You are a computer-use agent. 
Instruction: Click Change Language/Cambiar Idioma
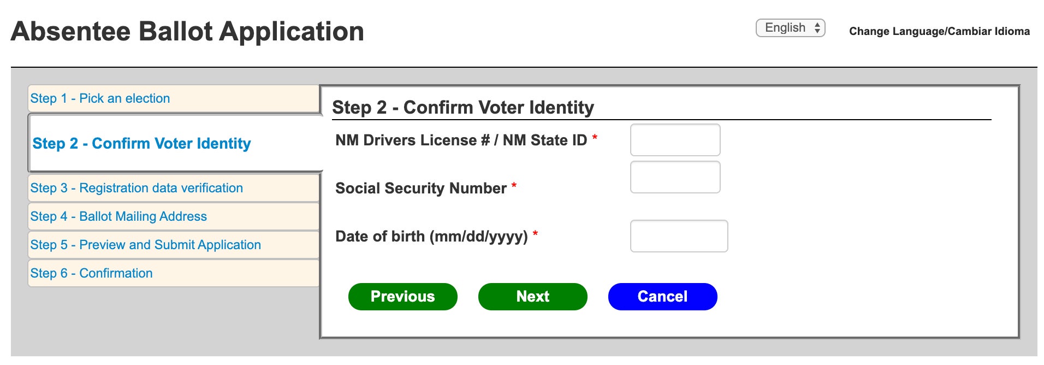[939, 31]
